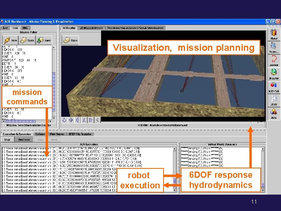Click the mission editor horizontal scrollbar right arrow

tap(50, 121)
